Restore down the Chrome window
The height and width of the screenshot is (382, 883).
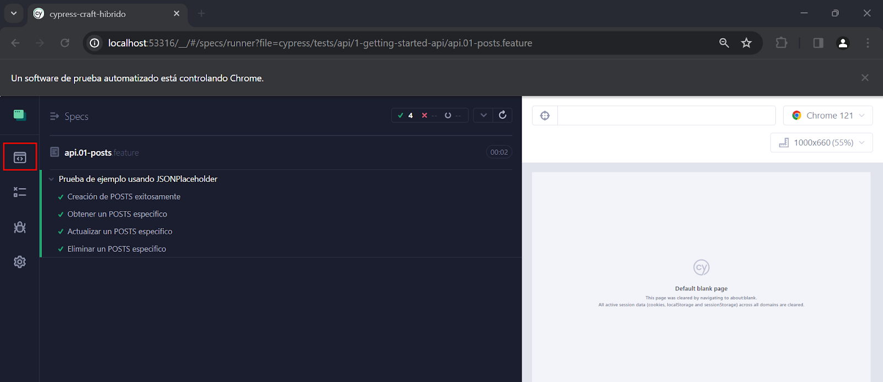click(x=836, y=13)
